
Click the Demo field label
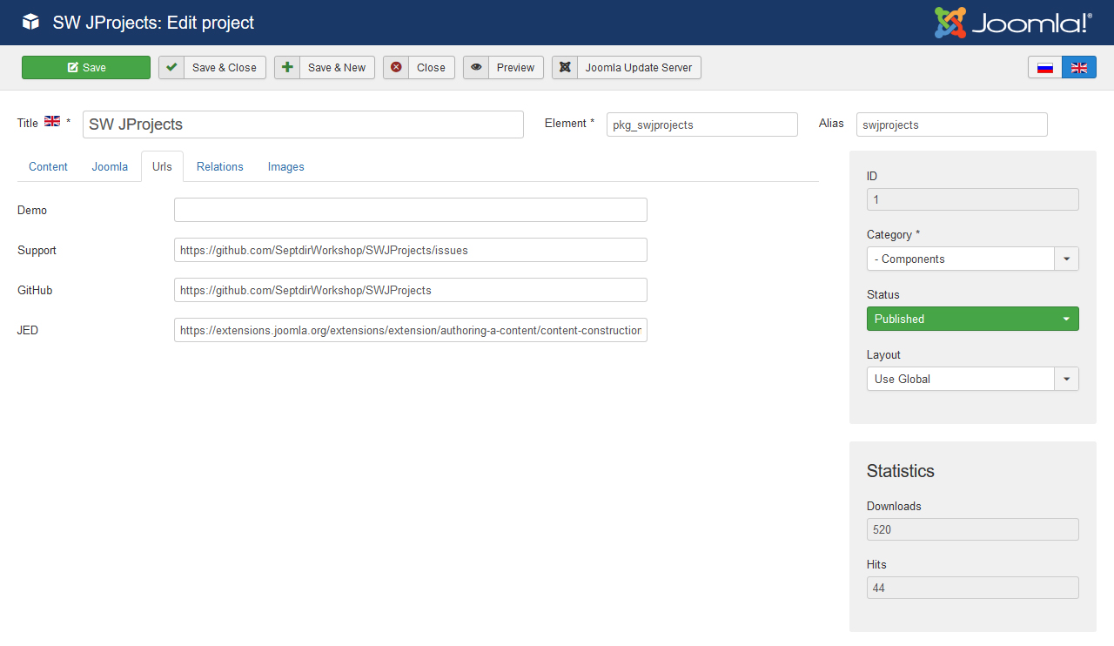point(32,210)
